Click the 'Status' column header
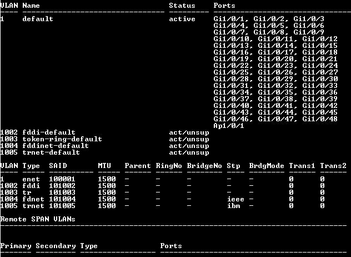Image resolution: width=351 pixels, height=257 pixels. (x=182, y=6)
